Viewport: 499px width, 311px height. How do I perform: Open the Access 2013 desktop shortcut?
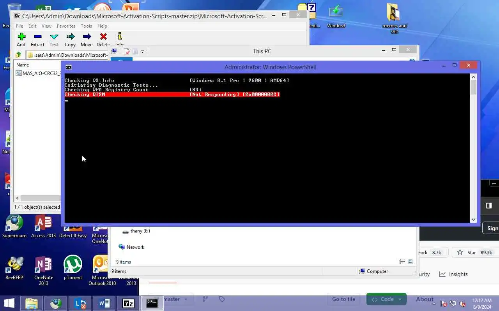[x=43, y=226]
